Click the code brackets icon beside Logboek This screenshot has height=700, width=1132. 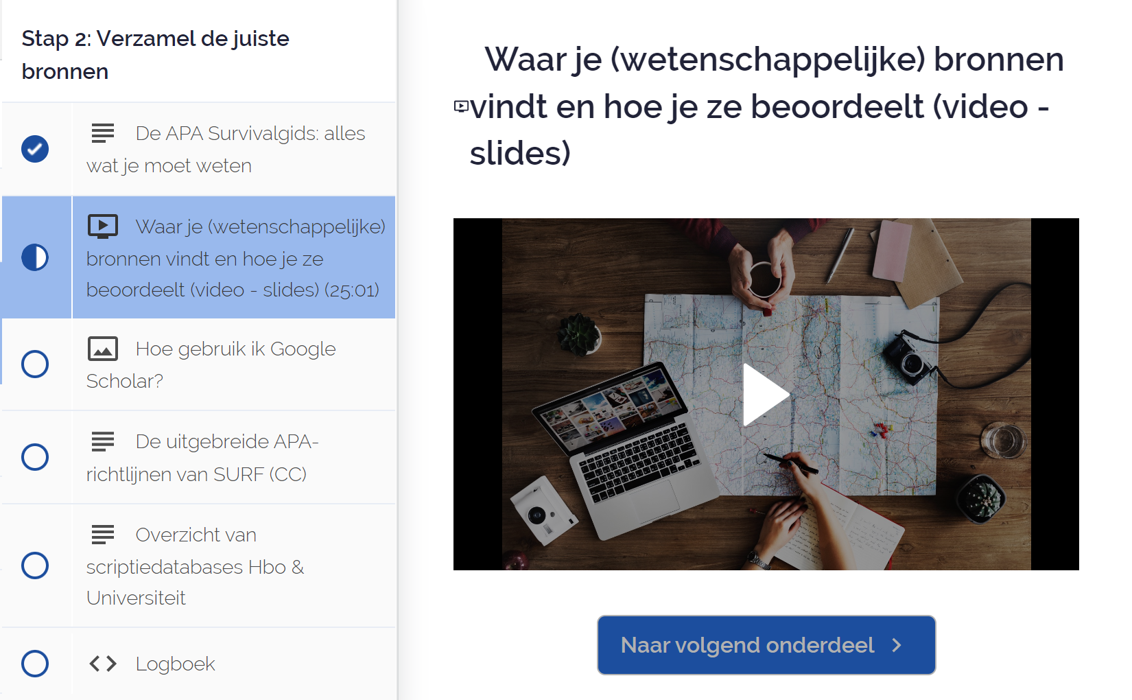tap(103, 664)
